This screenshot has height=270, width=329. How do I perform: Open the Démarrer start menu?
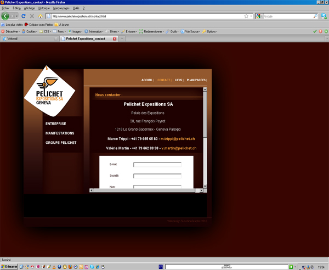point(9,267)
